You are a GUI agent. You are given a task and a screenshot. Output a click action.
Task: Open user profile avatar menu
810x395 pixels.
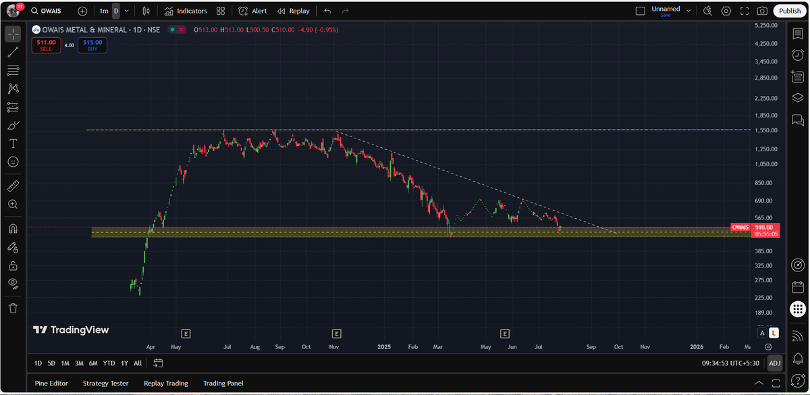(x=13, y=11)
